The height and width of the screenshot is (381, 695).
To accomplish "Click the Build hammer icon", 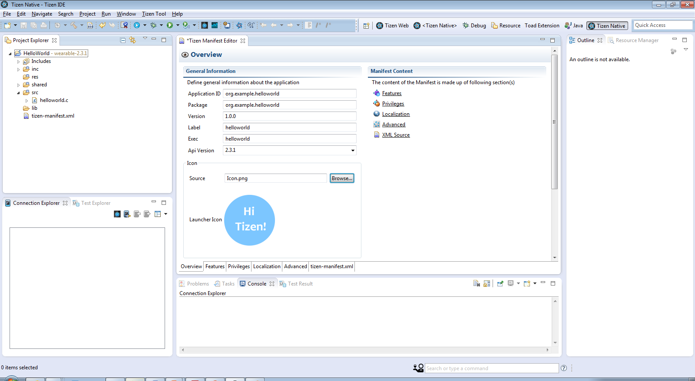I will click(74, 25).
